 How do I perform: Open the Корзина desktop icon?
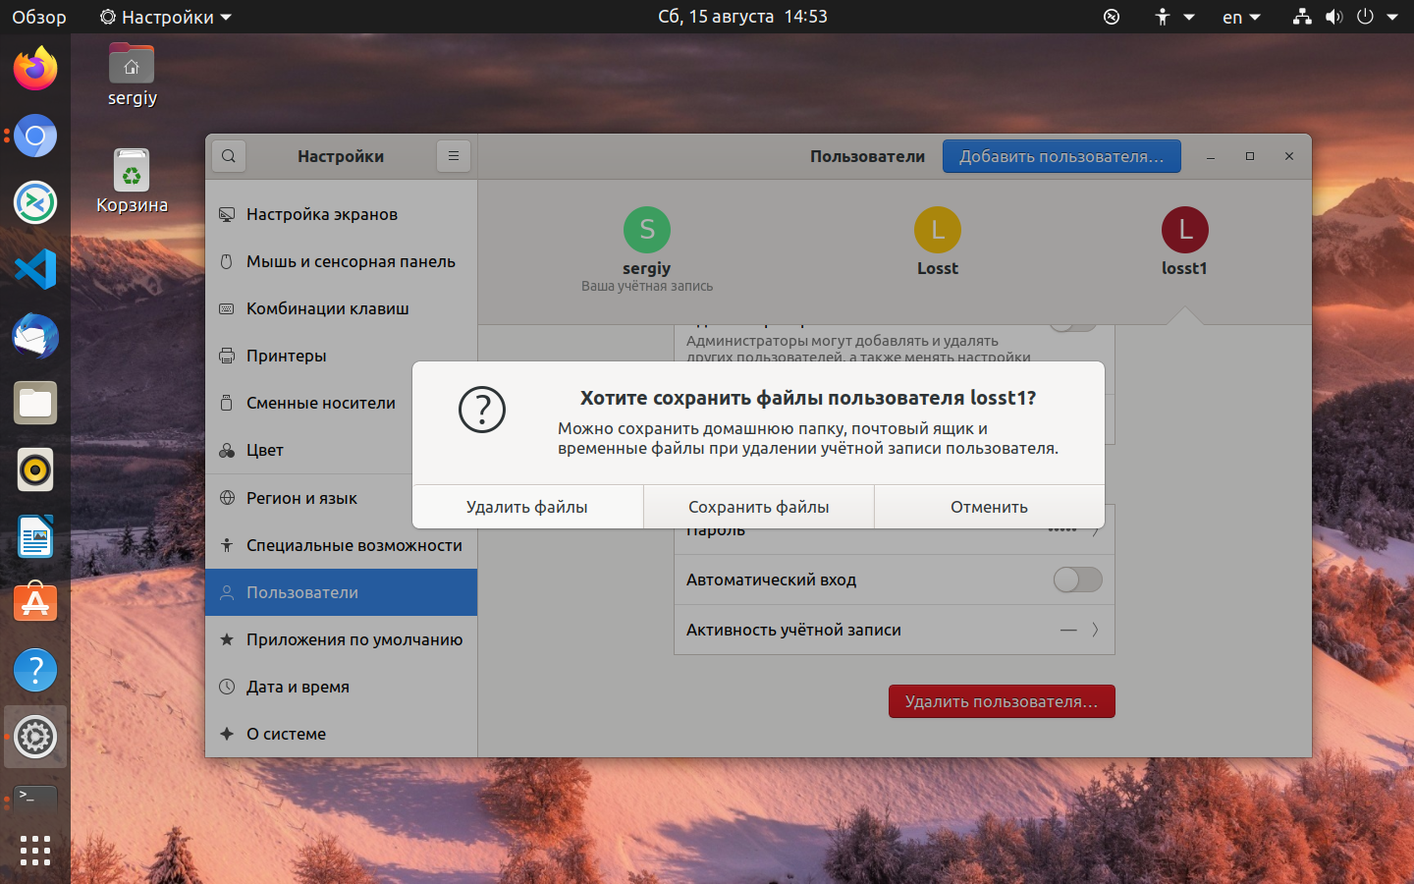pyautogui.click(x=132, y=181)
